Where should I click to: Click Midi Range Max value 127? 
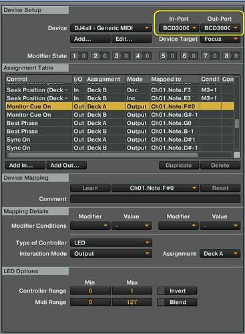132,302
